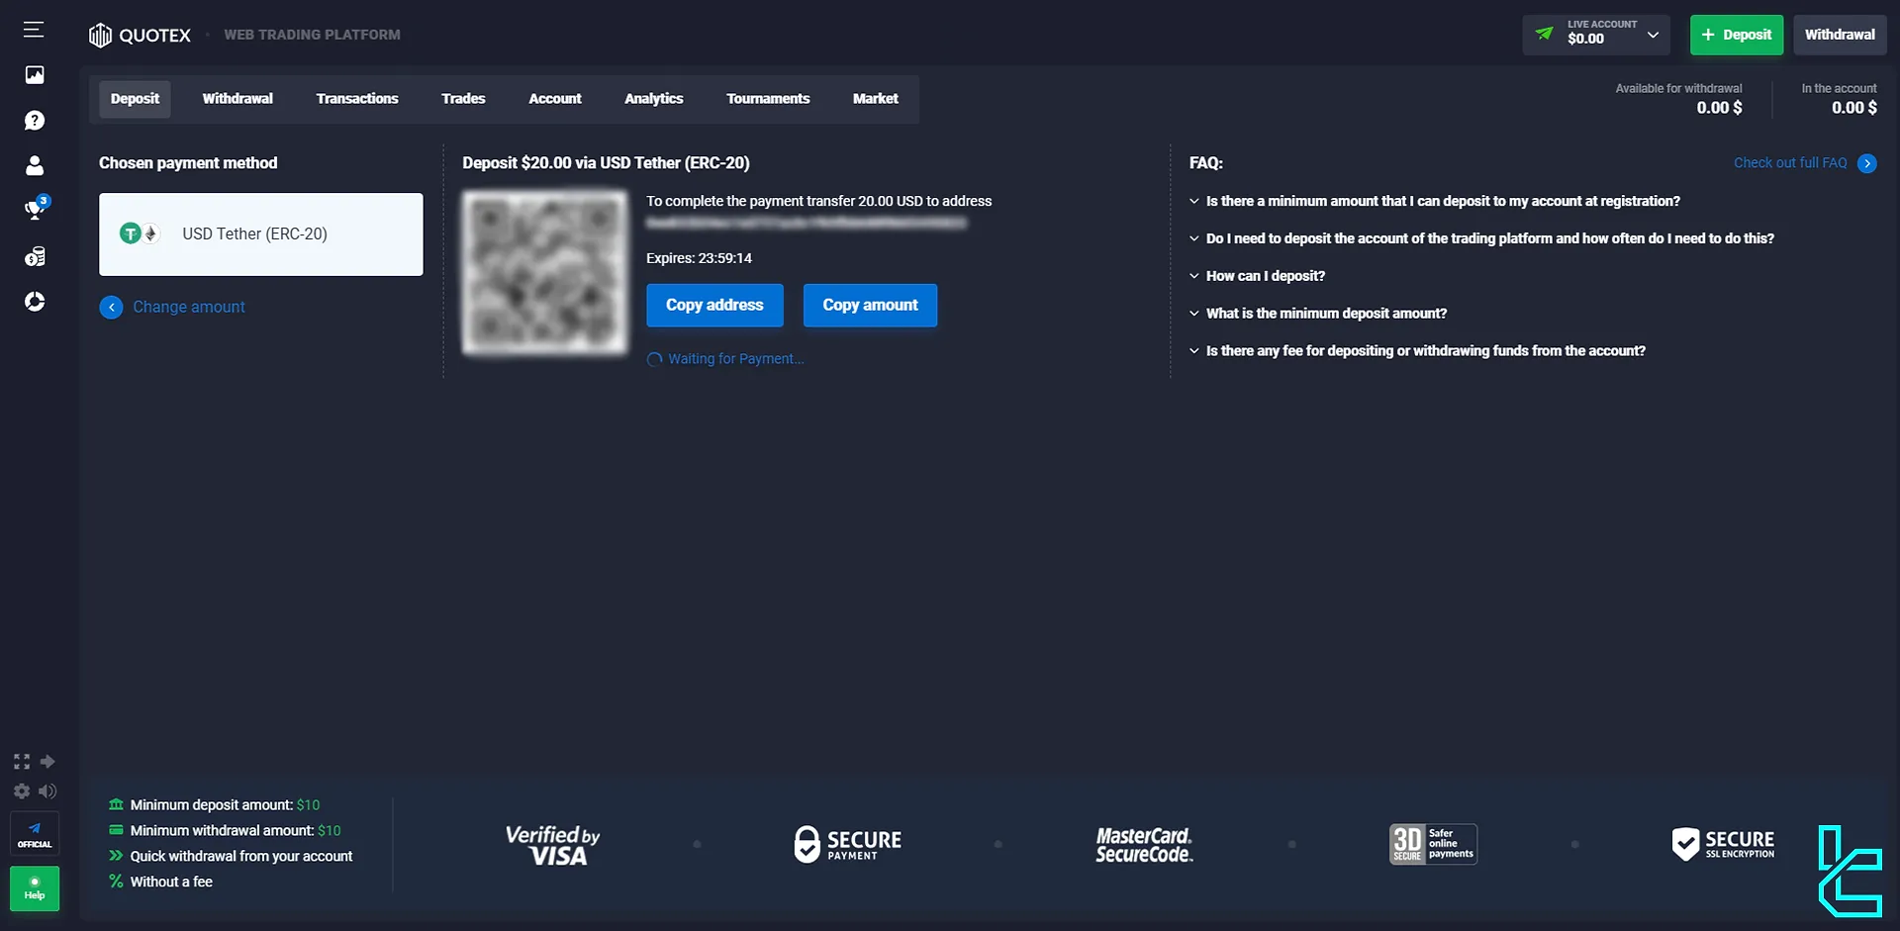
Task: Switch to the Deposit tab
Action: [135, 99]
